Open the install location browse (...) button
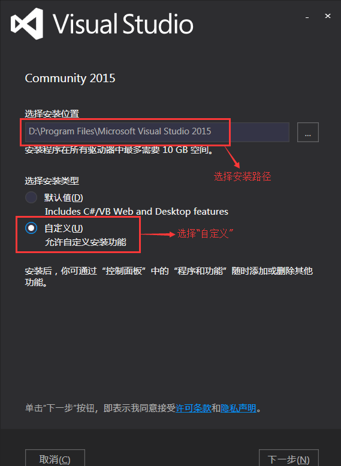 pyautogui.click(x=307, y=133)
